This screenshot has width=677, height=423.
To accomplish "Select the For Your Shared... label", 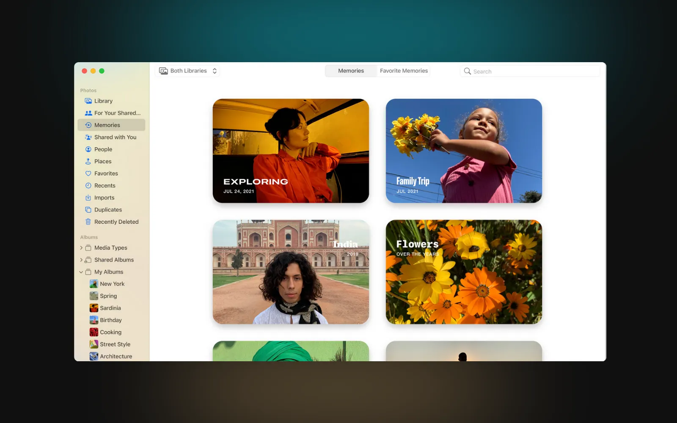I will click(117, 113).
